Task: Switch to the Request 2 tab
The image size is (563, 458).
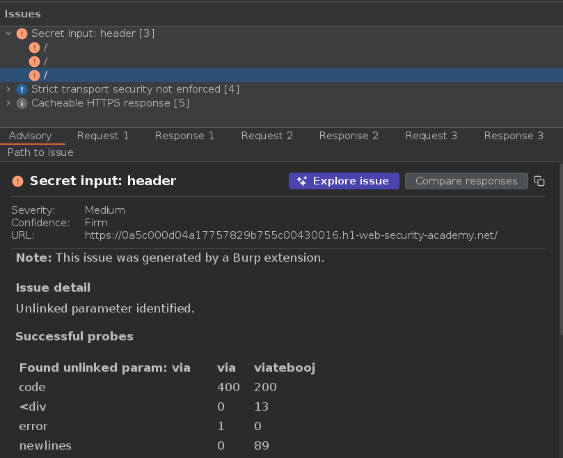Action: click(267, 136)
